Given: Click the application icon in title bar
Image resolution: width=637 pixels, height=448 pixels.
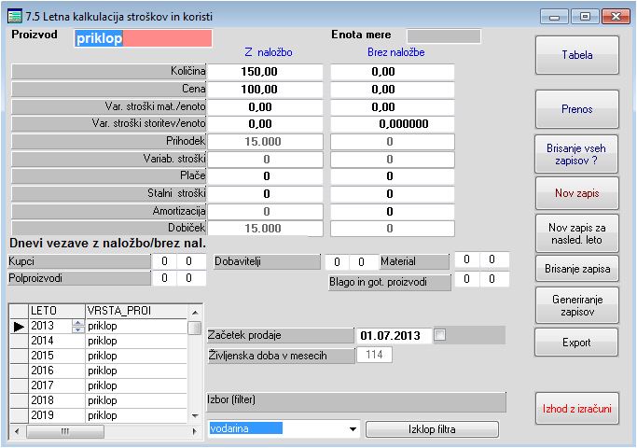Looking at the screenshot, I should [x=14, y=15].
